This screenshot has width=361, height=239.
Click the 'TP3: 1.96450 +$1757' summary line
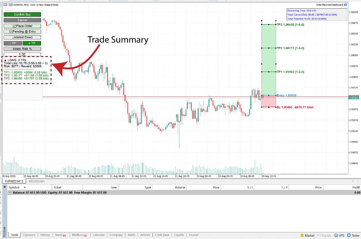pyautogui.click(x=26, y=78)
